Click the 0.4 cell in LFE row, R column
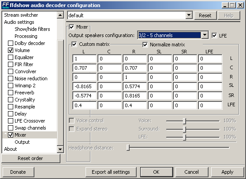 [134, 105]
